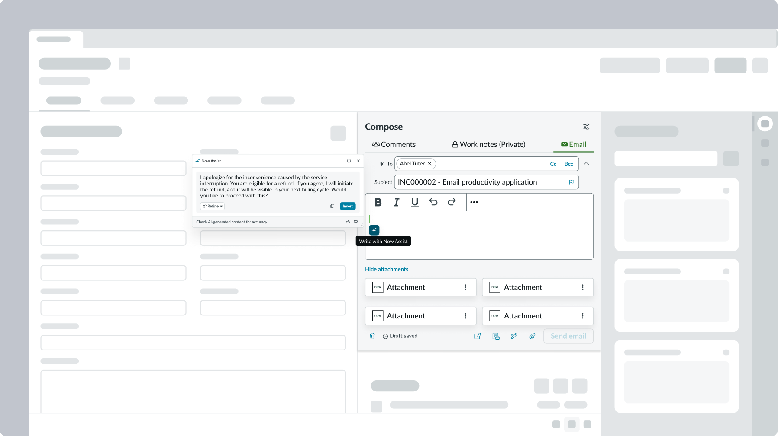
Task: Flag the email subject with the flag icon
Action: click(571, 182)
